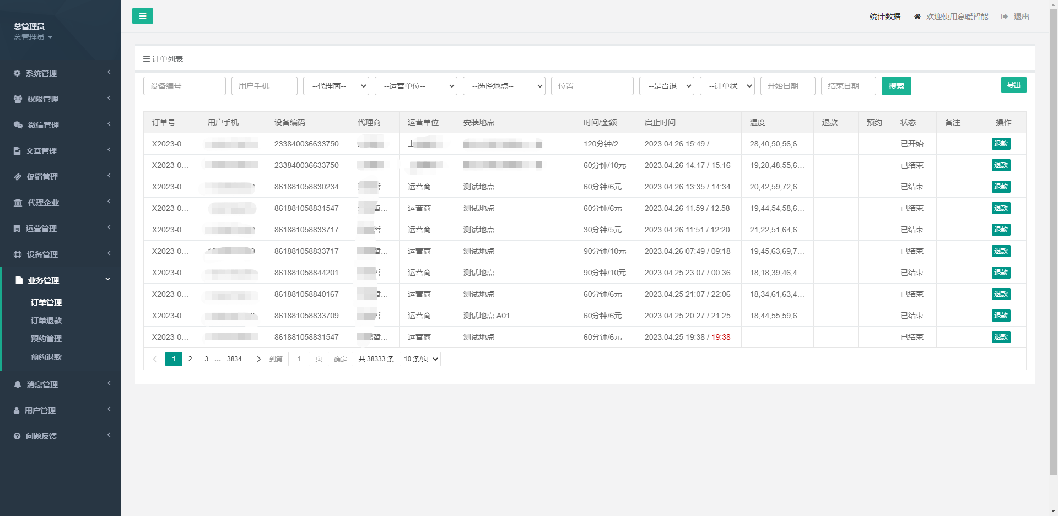Select 预约管理 from the sidebar submenu

point(46,339)
